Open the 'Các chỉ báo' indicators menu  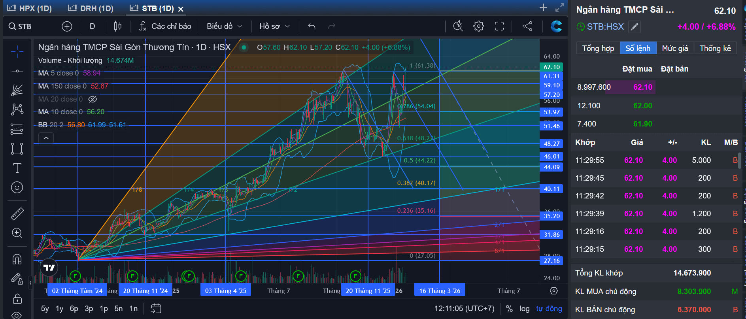click(165, 26)
